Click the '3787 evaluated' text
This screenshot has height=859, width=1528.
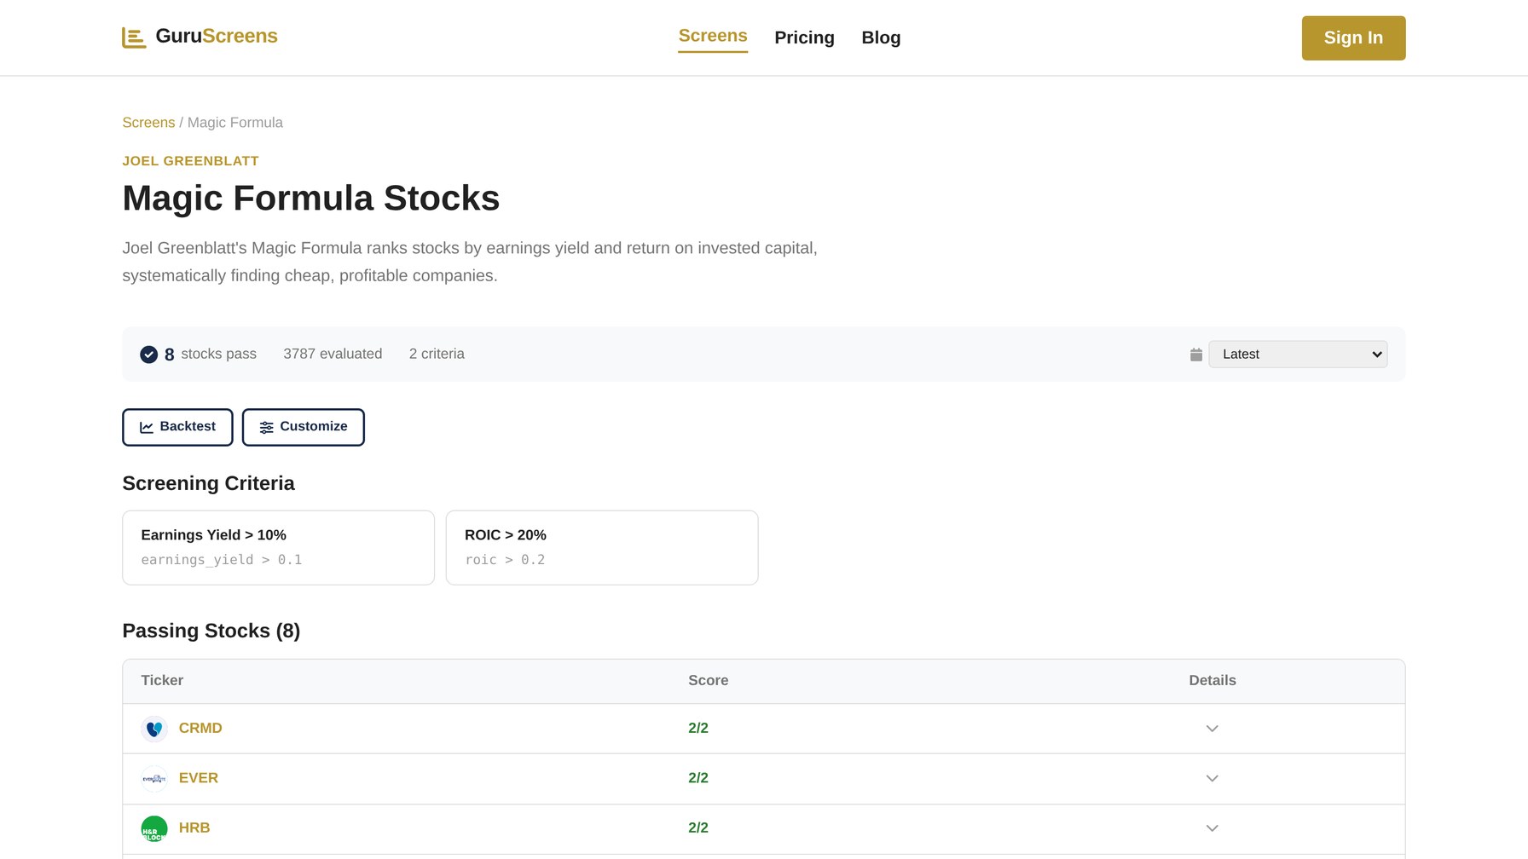coord(333,354)
